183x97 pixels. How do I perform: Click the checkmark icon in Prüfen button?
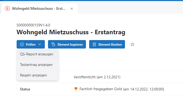[22, 44]
